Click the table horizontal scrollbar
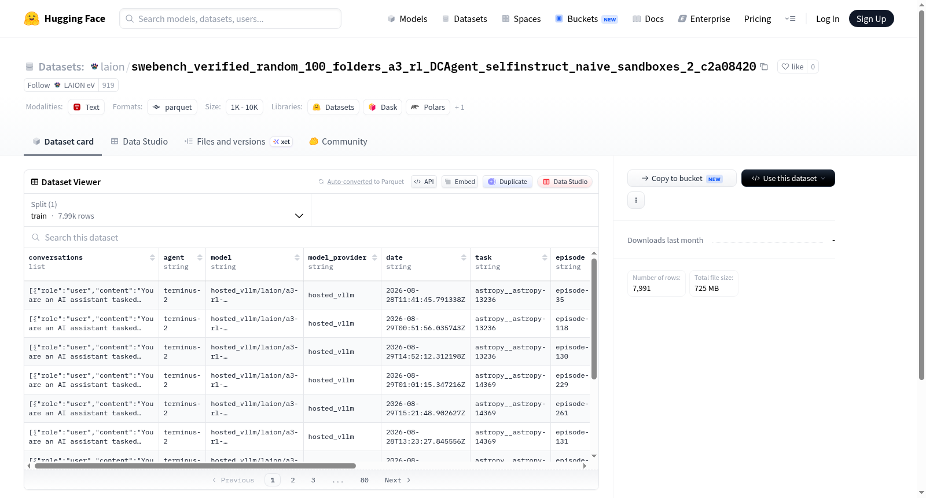The image size is (926, 498). click(x=195, y=466)
